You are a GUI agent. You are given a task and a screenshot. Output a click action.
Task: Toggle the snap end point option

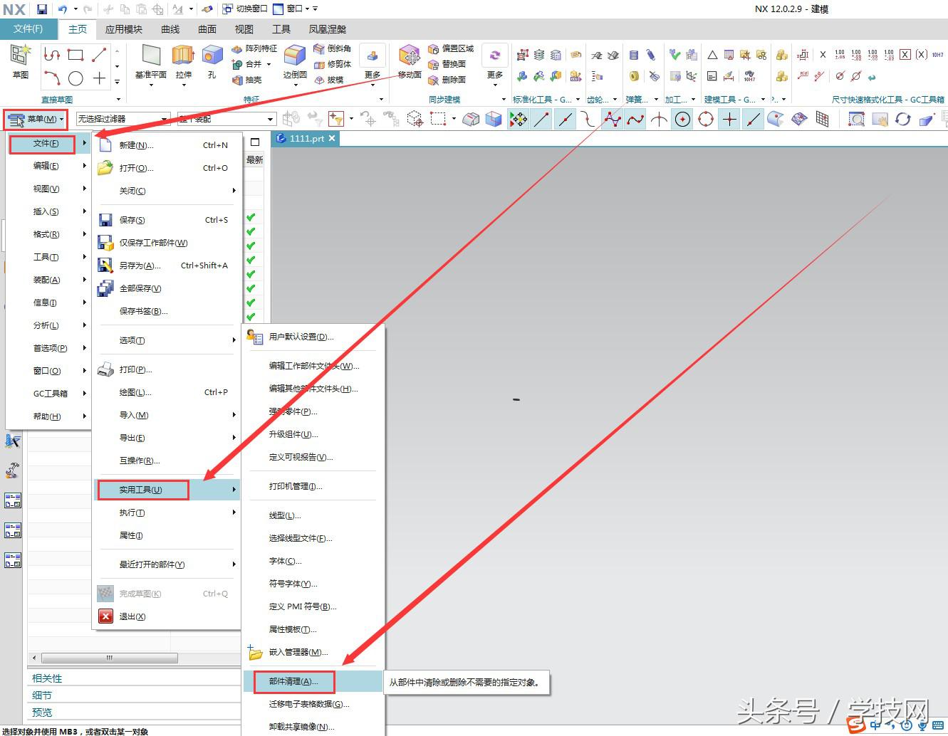[541, 120]
